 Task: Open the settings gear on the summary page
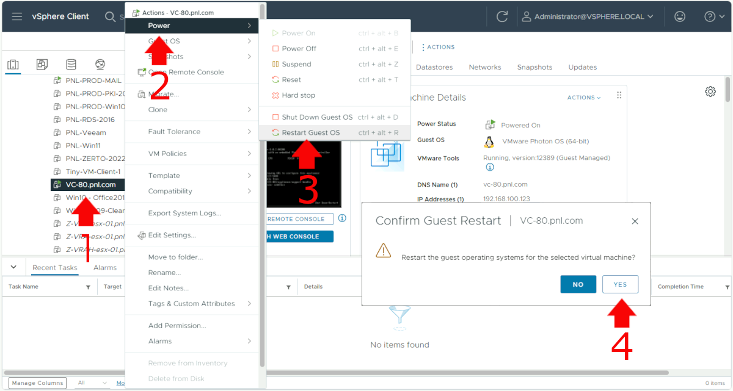710,91
